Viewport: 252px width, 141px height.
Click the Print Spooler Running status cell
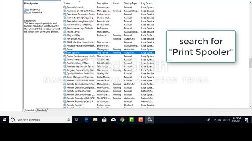click(117, 52)
